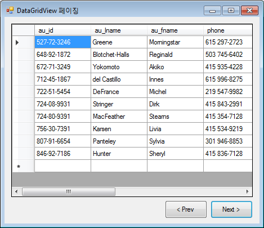Click the del Castillo cell
The width and height of the screenshot is (264, 228).
coord(119,79)
